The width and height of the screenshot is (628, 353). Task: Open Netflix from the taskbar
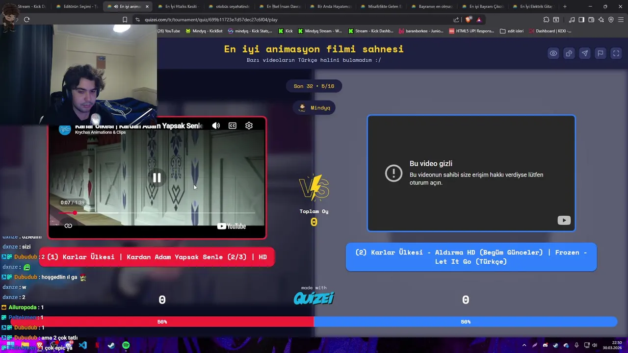coord(97,346)
